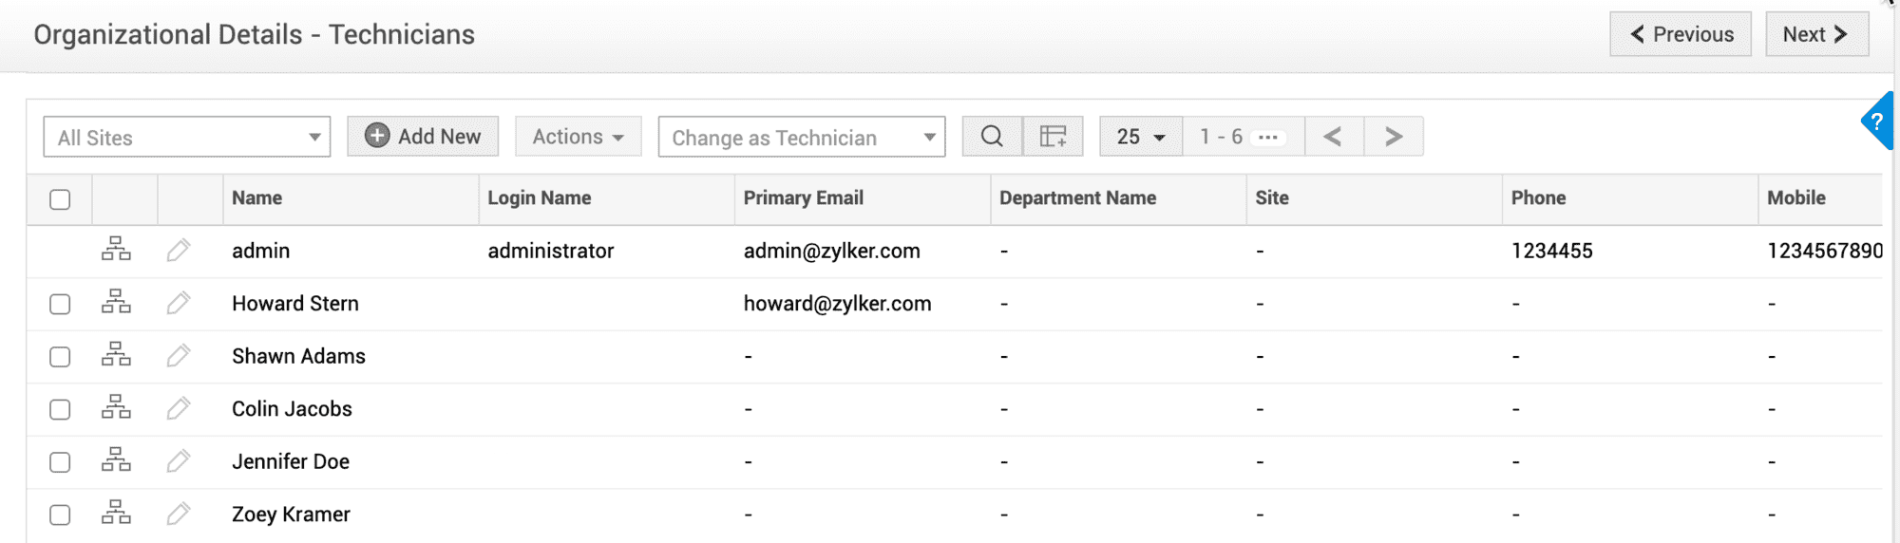
Task: Click the Add New button
Action: coord(423,137)
